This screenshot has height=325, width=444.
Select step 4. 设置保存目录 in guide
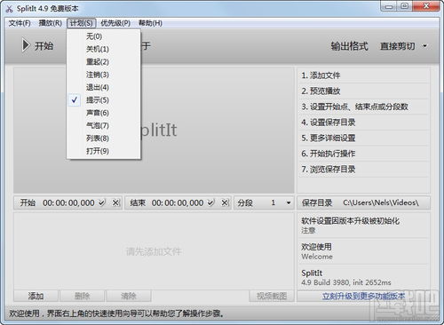point(364,123)
